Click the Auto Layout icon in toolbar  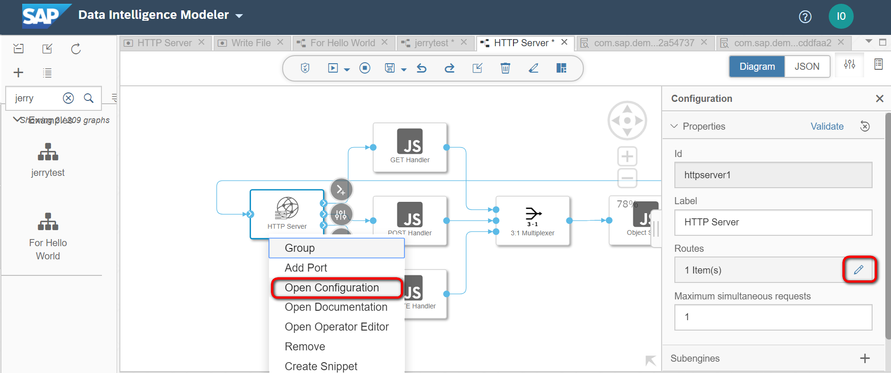click(561, 68)
